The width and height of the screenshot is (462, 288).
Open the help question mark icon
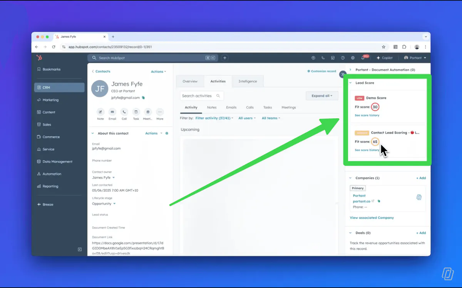tap(343, 58)
